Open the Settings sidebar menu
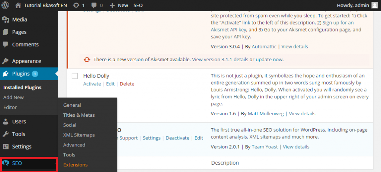Screen dimensions: 381x172 pos(22,146)
